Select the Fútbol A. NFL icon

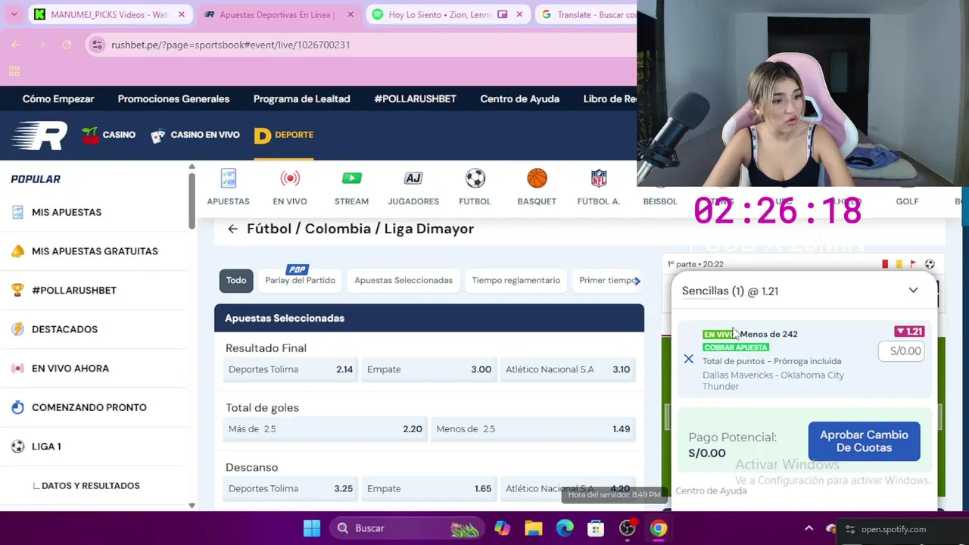(x=598, y=187)
